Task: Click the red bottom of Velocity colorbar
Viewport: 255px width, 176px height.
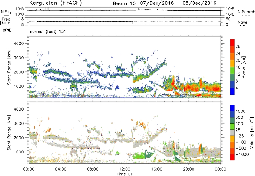Action: [232, 157]
